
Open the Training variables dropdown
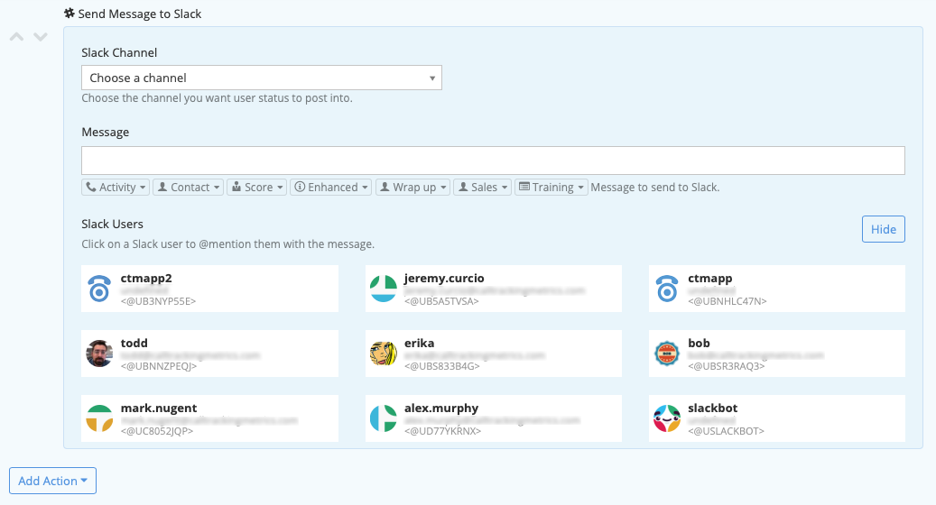[x=551, y=188]
